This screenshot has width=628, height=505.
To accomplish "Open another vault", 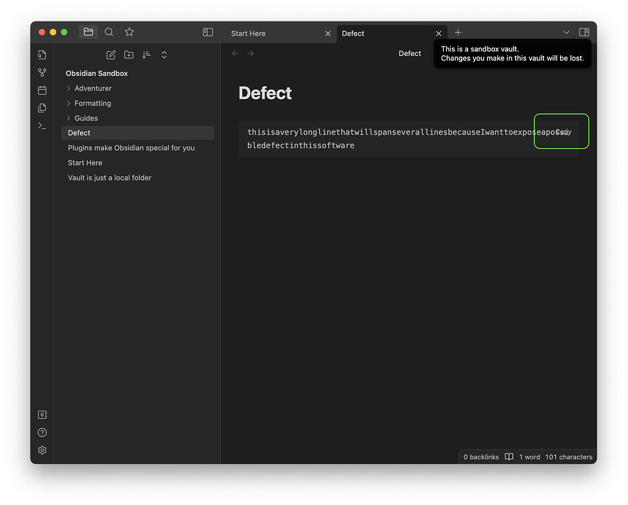I will 42,415.
